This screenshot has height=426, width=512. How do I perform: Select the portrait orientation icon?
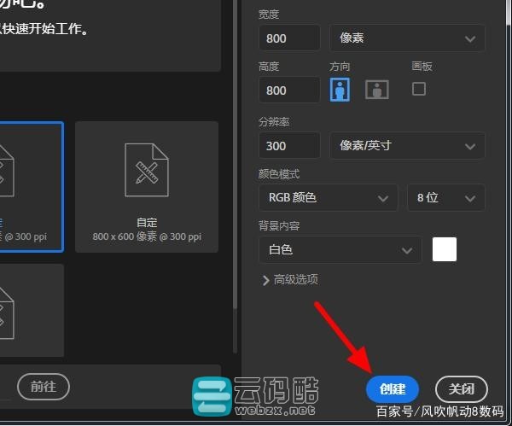coord(341,89)
